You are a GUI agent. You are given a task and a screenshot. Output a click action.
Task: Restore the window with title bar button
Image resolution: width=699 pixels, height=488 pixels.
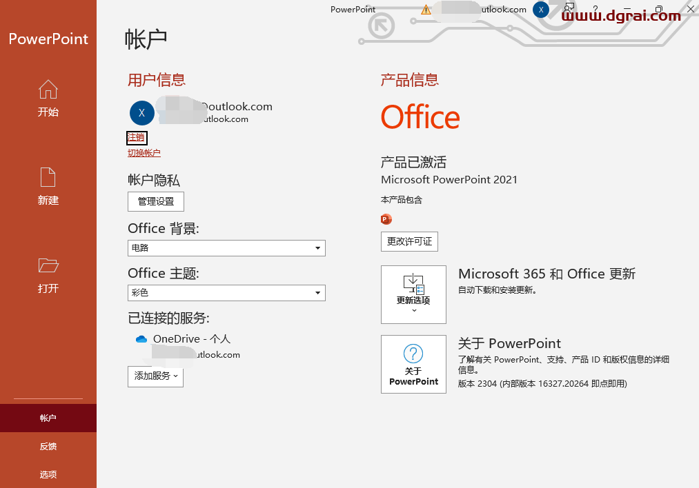[x=659, y=9]
